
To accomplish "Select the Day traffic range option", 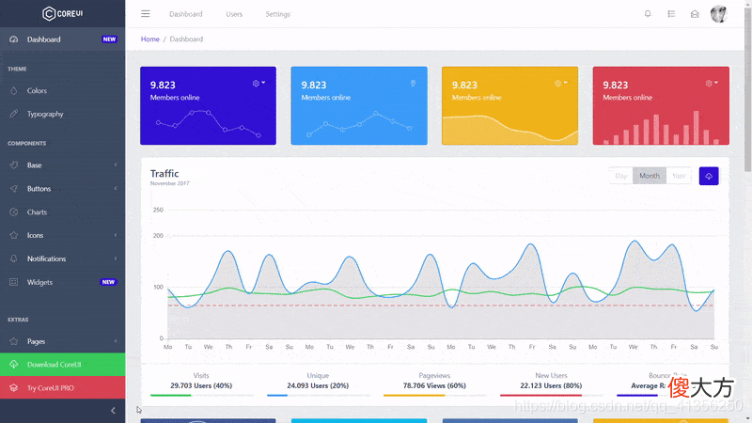I will point(621,176).
